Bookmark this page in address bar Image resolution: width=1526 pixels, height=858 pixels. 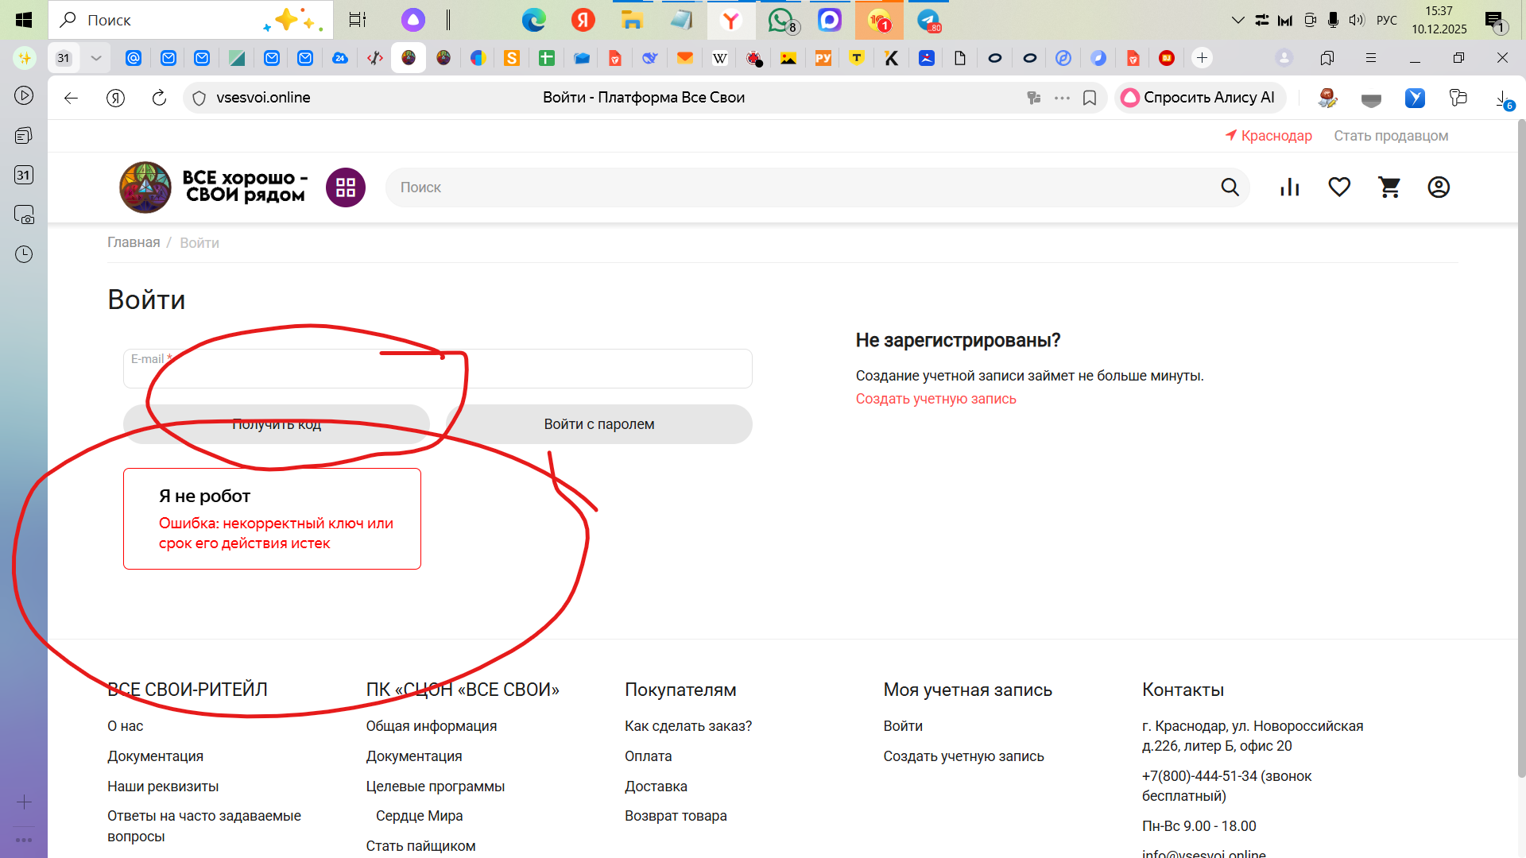1090,98
